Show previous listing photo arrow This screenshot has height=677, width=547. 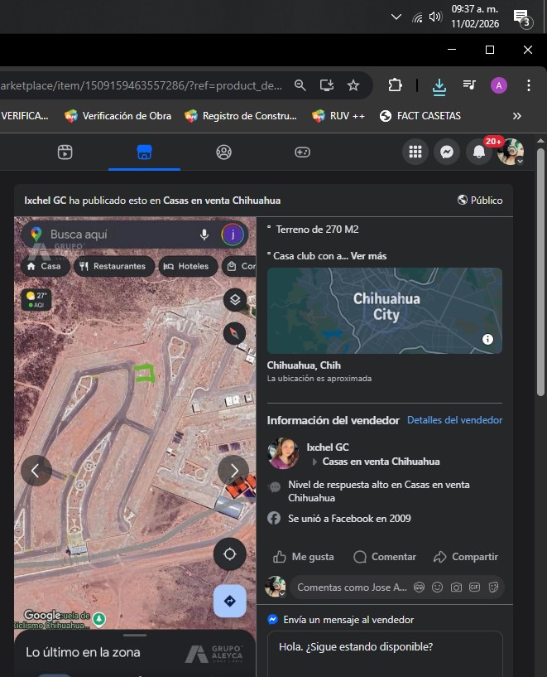tap(36, 470)
